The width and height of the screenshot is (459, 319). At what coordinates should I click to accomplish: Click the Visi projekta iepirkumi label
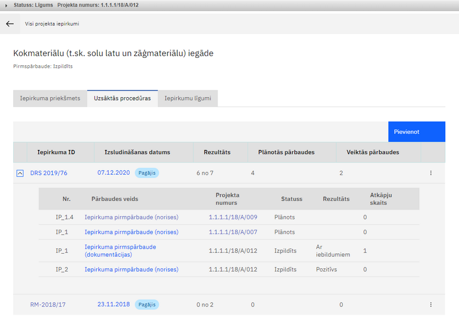click(52, 24)
